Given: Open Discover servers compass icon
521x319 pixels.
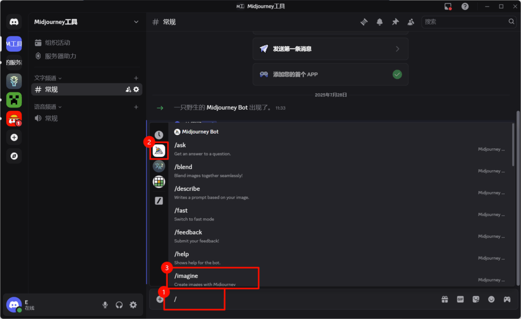Looking at the screenshot, I should coord(14,156).
